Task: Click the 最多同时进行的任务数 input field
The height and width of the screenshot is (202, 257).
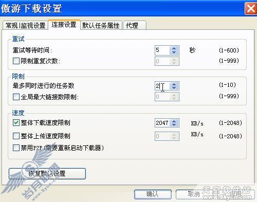Action: (162, 86)
